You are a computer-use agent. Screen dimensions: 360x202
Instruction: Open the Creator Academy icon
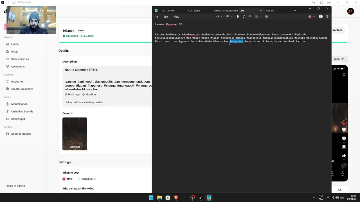(x=8, y=89)
